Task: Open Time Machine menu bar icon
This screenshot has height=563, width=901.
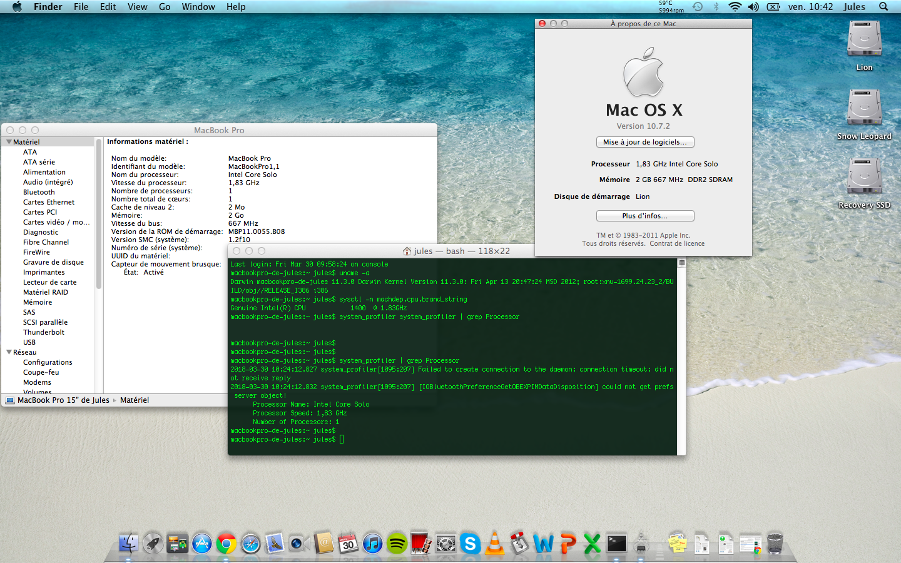Action: coord(698,6)
